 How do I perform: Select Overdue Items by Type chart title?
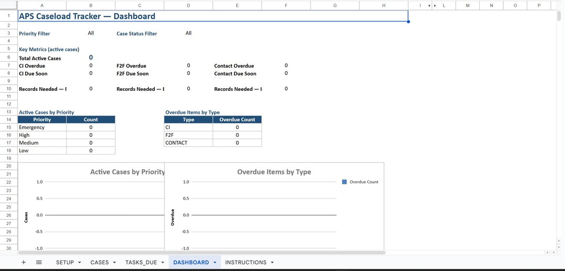(274, 172)
